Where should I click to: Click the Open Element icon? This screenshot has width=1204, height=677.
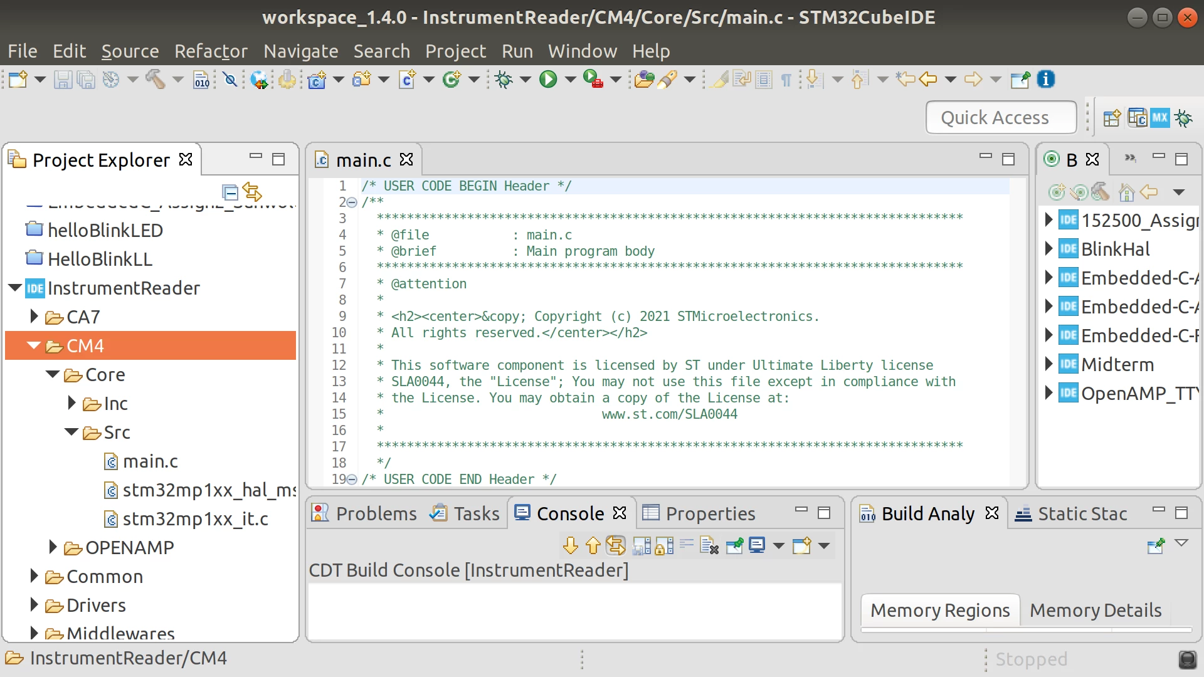(644, 80)
